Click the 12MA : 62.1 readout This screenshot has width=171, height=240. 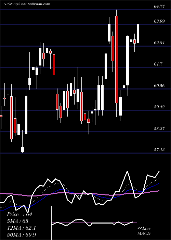pos(22,228)
